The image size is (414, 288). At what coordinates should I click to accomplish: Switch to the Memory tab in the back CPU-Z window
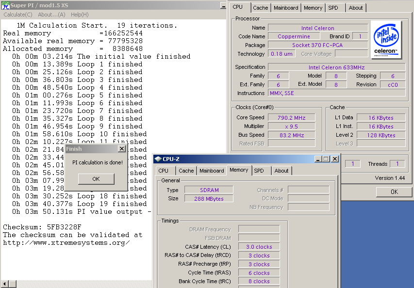click(313, 8)
